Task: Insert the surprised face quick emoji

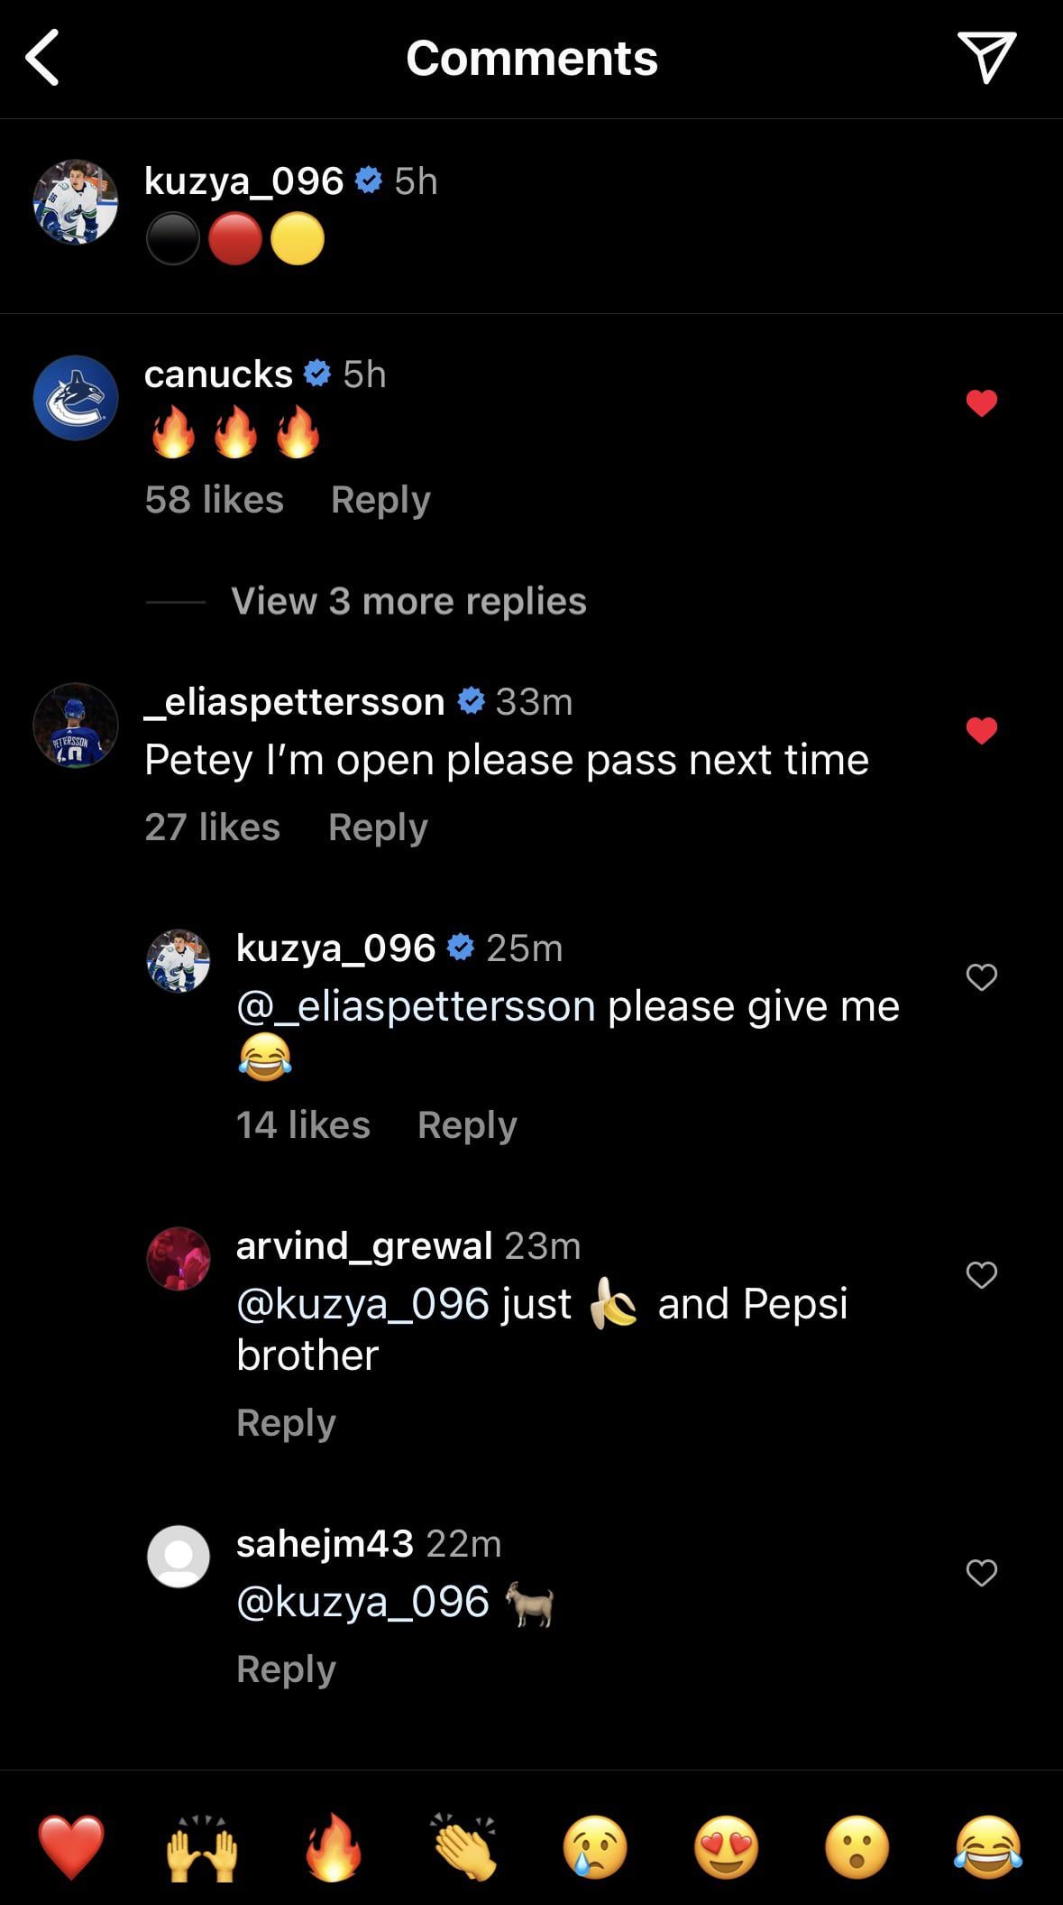Action: [x=857, y=1846]
